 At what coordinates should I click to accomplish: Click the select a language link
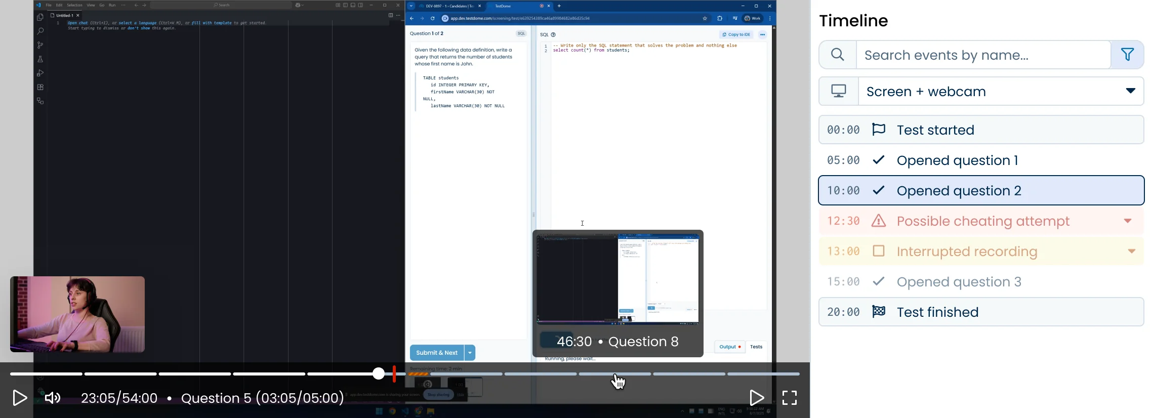(x=138, y=23)
